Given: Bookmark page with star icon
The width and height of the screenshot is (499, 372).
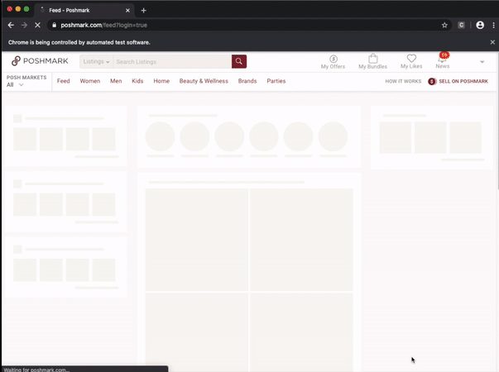Looking at the screenshot, I should click(x=444, y=26).
